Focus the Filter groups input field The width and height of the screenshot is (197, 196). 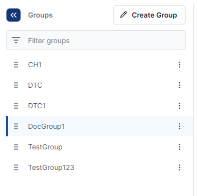[95, 40]
